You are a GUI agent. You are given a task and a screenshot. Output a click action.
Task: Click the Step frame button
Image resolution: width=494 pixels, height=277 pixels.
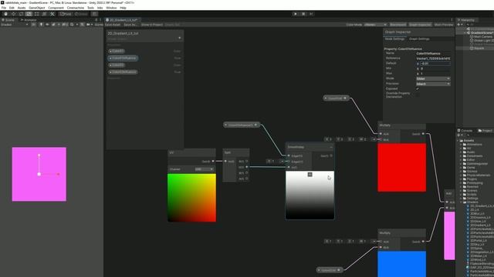pos(311,14)
